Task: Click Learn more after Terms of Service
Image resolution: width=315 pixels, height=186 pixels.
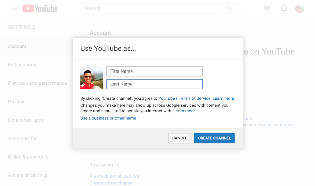Action: (x=223, y=98)
